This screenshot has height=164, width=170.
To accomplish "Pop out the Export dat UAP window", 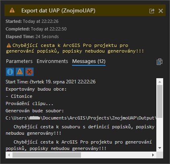I will click(152, 11).
